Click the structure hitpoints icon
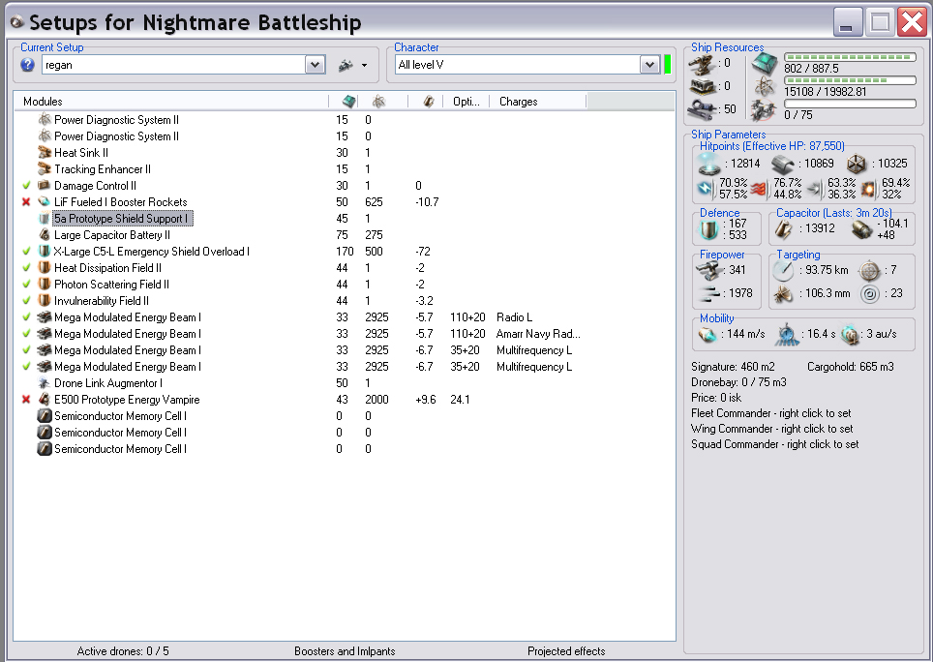This screenshot has width=933, height=662. coord(857,164)
